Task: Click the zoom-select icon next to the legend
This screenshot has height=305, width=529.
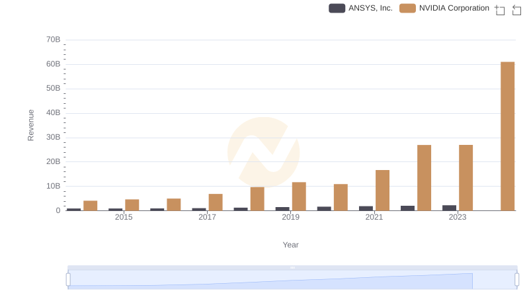Action: pos(500,10)
